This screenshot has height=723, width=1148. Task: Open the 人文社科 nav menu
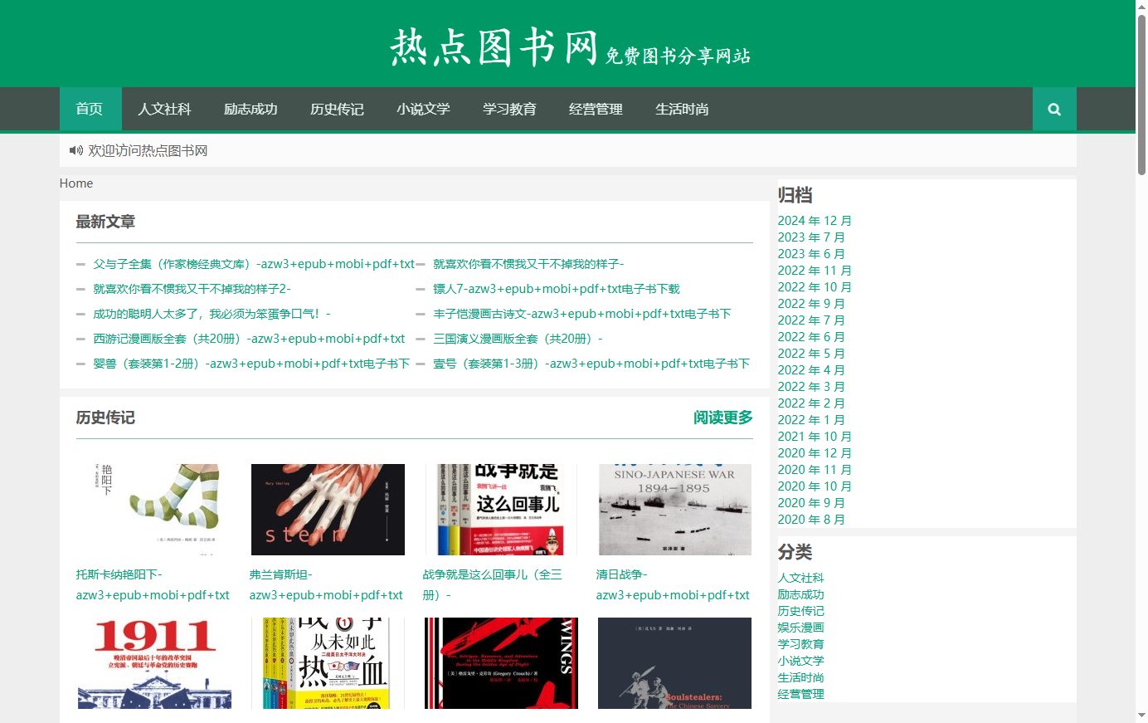pyautogui.click(x=164, y=109)
